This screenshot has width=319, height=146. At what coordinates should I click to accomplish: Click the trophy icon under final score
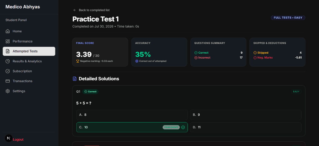click(78, 61)
